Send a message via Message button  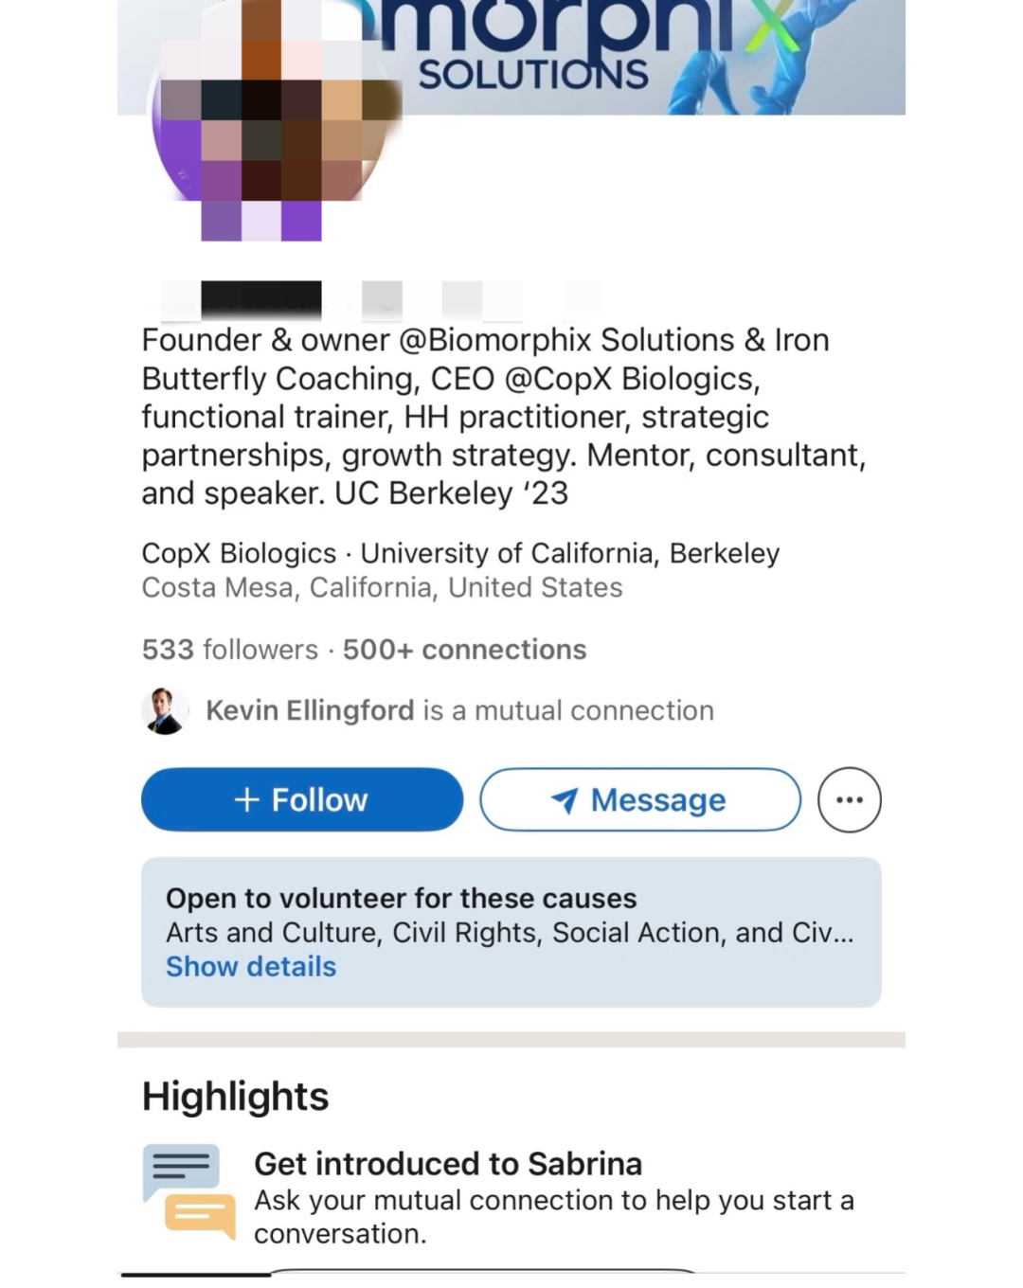pyautogui.click(x=640, y=800)
